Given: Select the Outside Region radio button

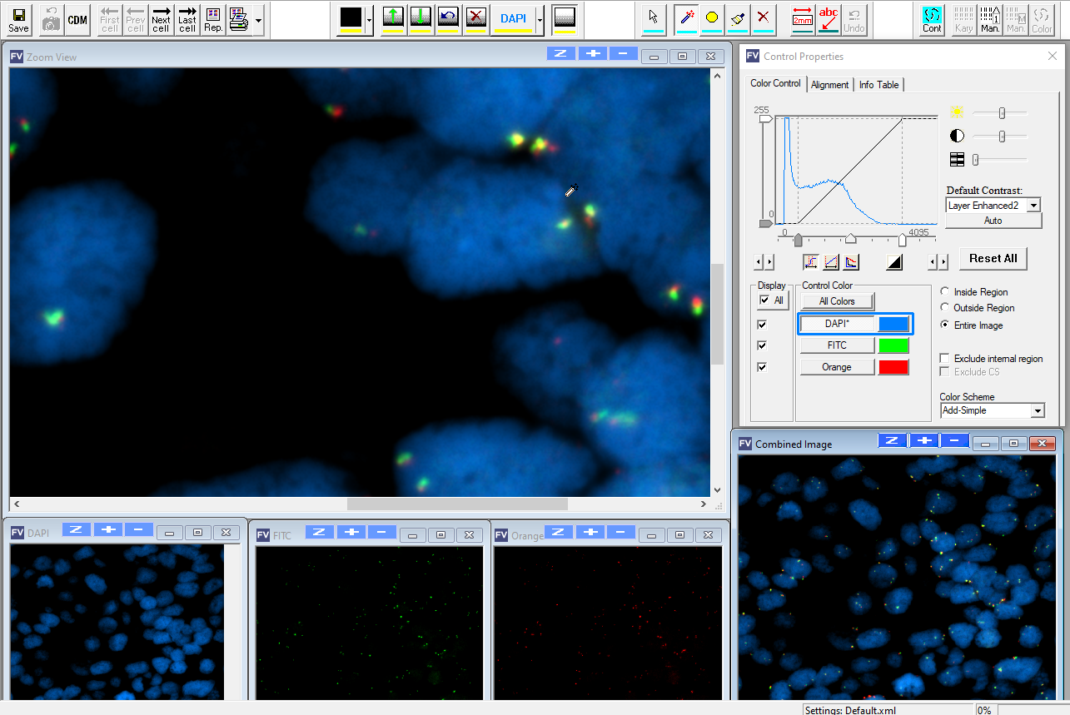Looking at the screenshot, I should tap(944, 308).
